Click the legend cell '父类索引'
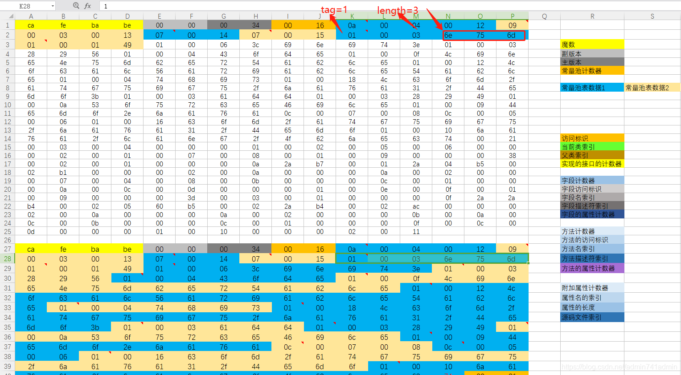Image resolution: width=681 pixels, height=375 pixels. (592, 155)
